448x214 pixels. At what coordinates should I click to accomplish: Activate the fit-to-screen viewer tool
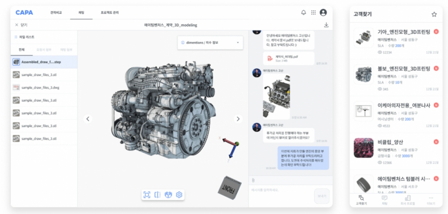coord(147,195)
